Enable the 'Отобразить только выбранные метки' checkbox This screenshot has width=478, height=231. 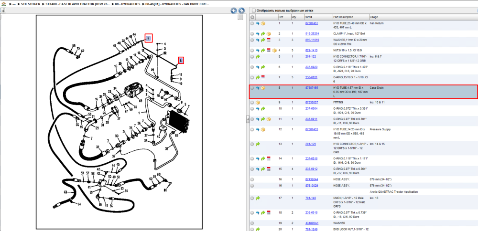253,10
